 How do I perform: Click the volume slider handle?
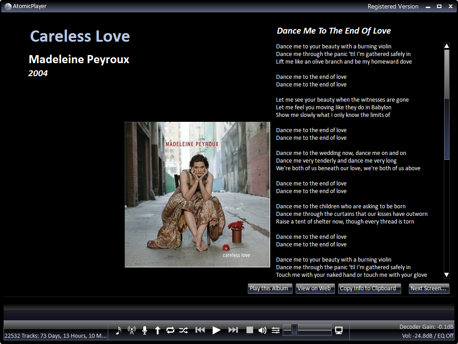point(294,330)
